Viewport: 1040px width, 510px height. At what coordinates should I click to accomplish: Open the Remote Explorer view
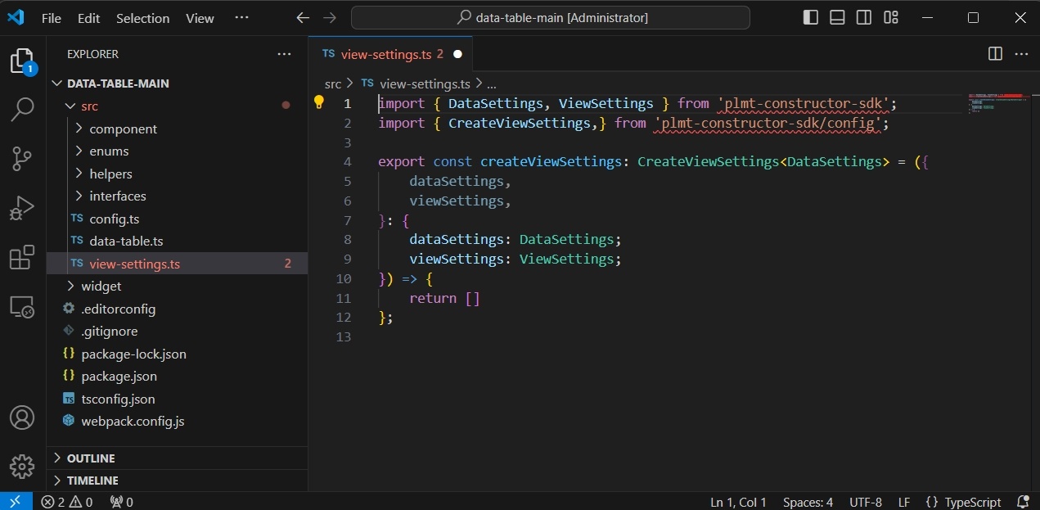click(22, 308)
